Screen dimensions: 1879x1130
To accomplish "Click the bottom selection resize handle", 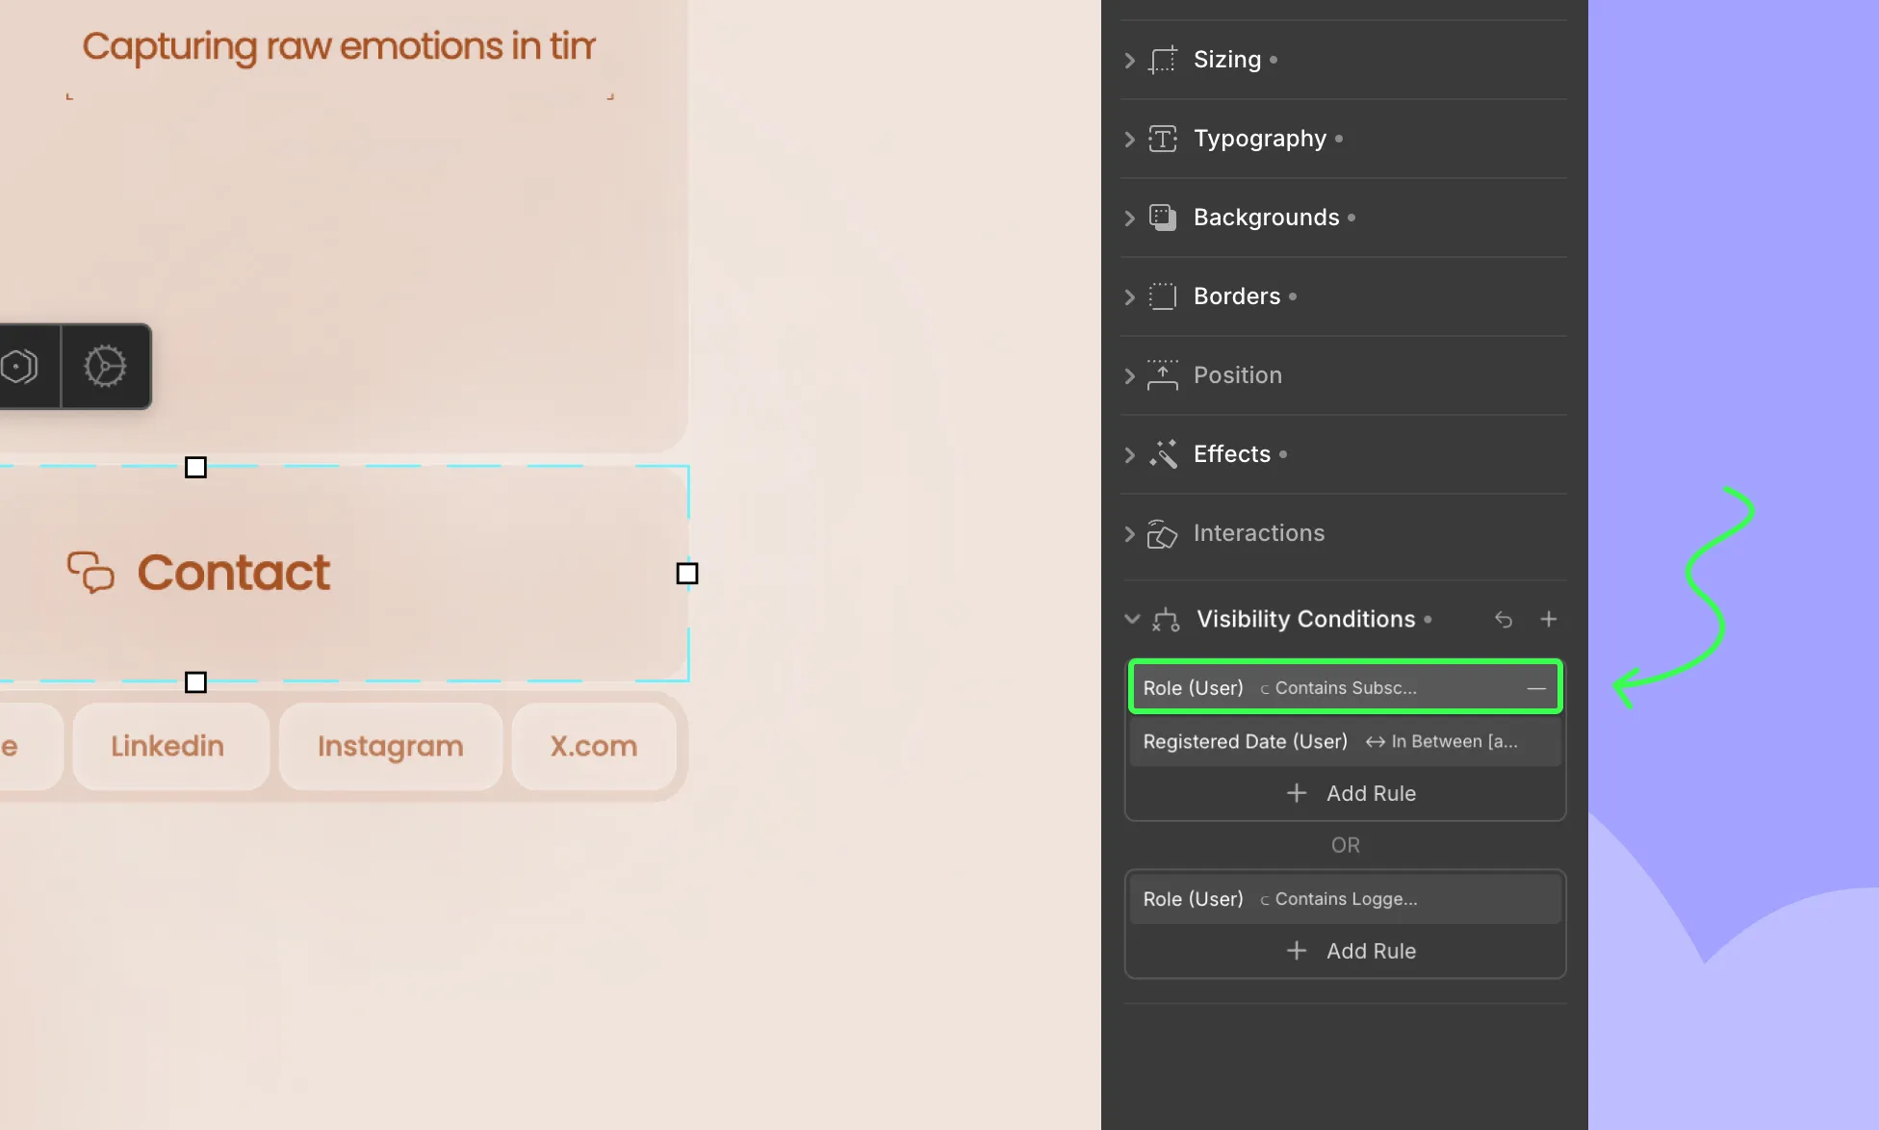I will (x=195, y=682).
